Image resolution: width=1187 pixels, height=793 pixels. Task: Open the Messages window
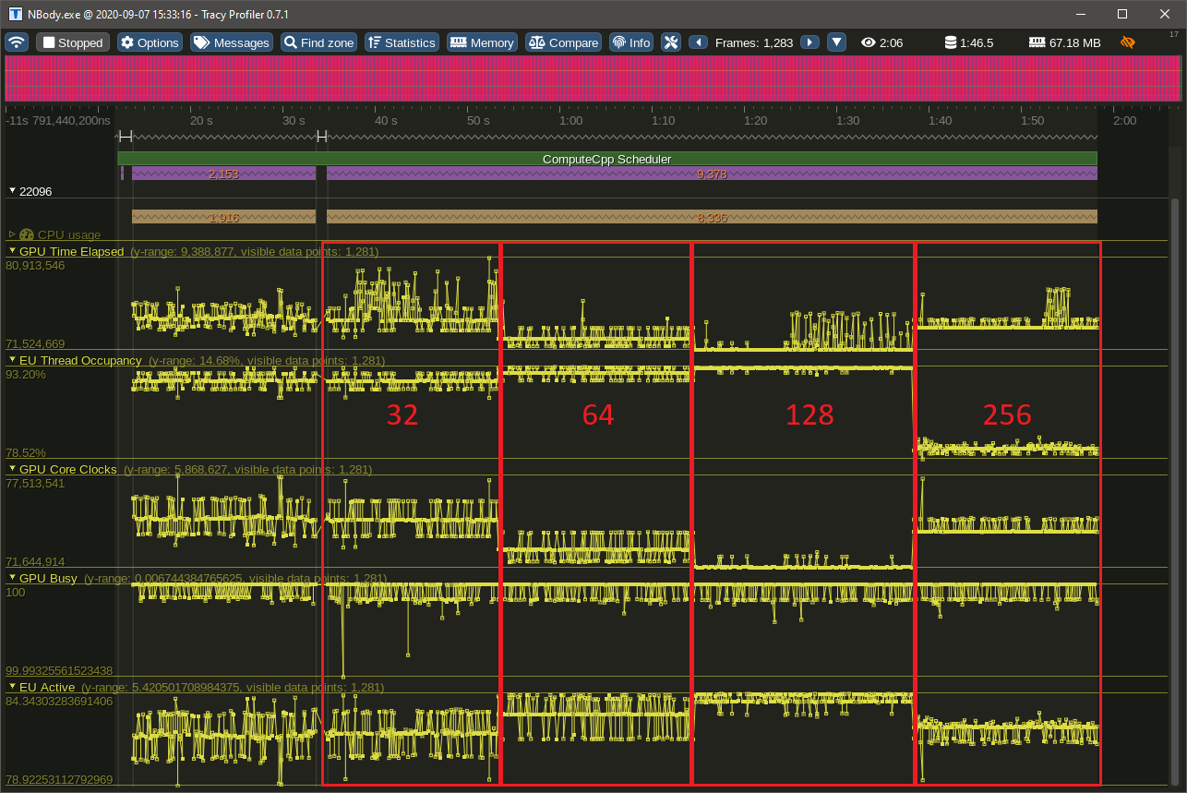[x=232, y=42]
